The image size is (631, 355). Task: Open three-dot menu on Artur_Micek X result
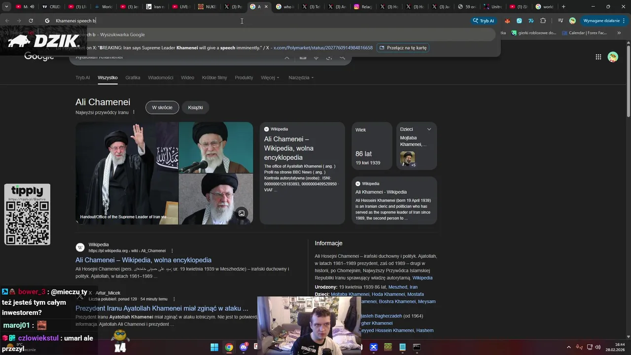(174, 299)
